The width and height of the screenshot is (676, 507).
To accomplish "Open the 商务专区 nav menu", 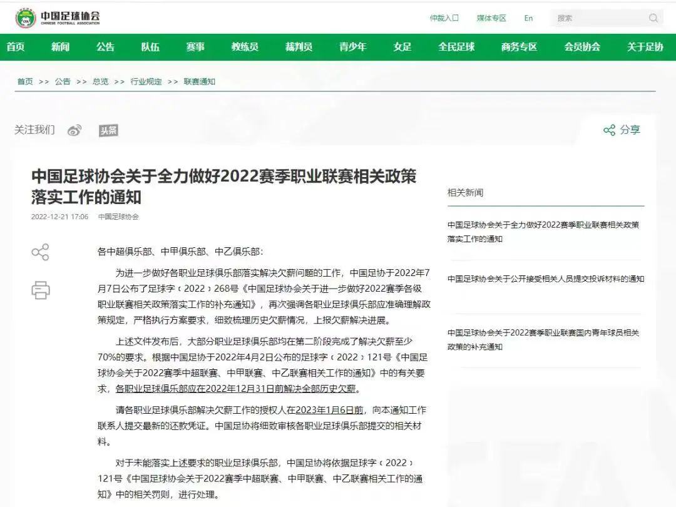I will (x=519, y=47).
